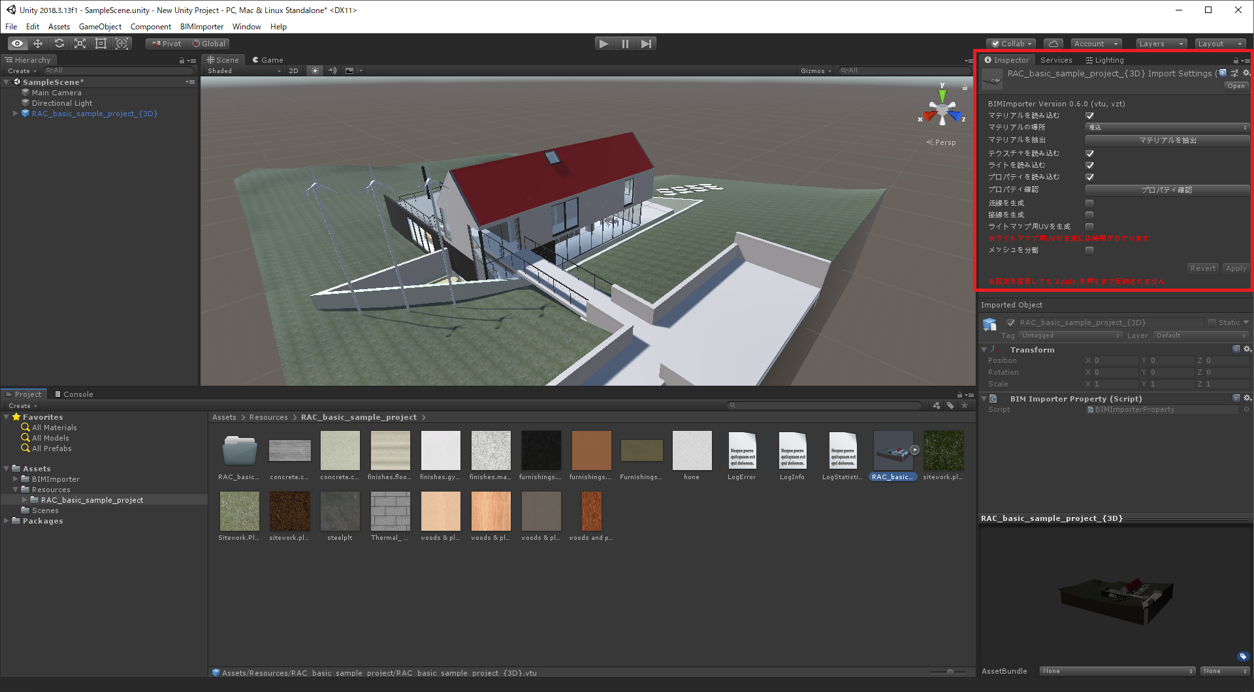The width and height of the screenshot is (1254, 692).
Task: Open Unity cloud services via cloud icon
Action: pos(1053,43)
